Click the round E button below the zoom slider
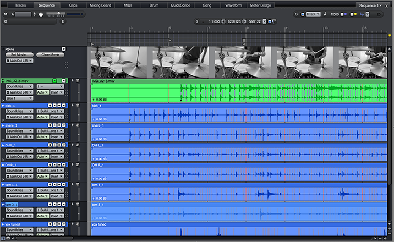 [x=62, y=21]
